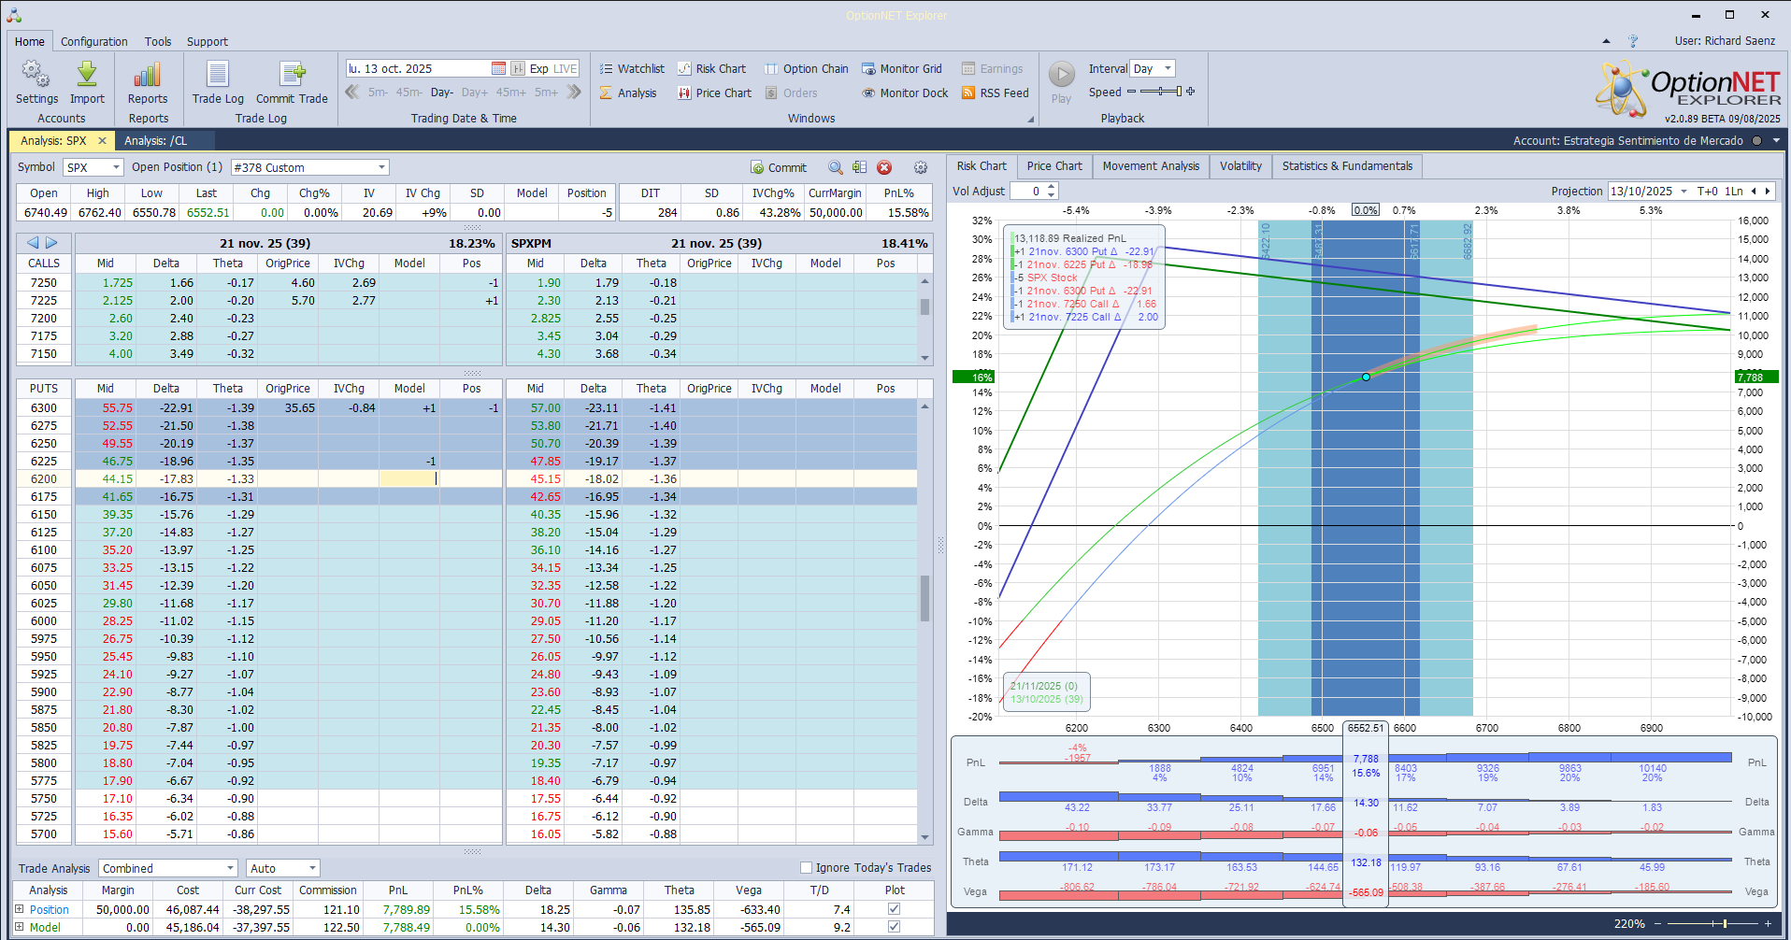Switch to the Configuration ribbon tab
The image size is (1791, 940).
pyautogui.click(x=94, y=41)
